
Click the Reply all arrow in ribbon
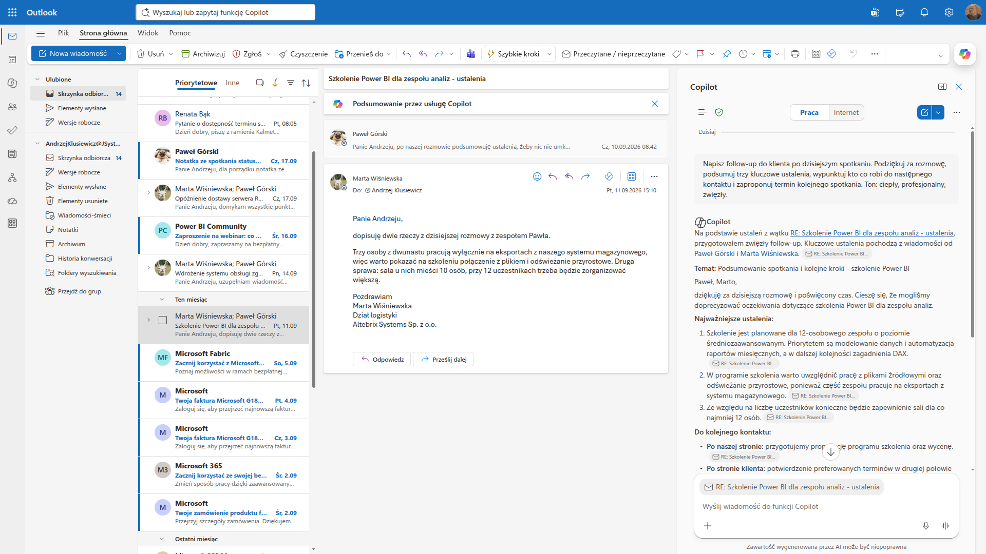[423, 54]
